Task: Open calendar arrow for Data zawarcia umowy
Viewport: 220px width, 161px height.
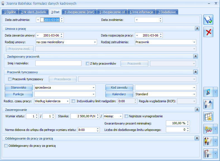Action: pyautogui.click(x=38, y=35)
